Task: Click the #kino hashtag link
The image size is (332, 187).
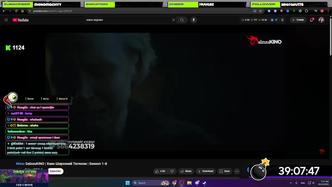Action: click(x=20, y=164)
